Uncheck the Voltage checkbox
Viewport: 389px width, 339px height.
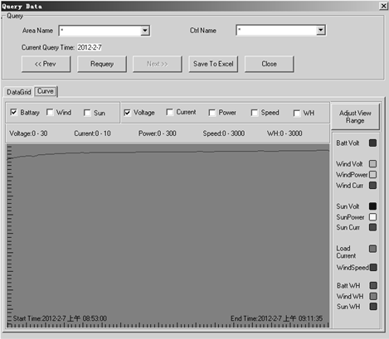[x=127, y=113]
